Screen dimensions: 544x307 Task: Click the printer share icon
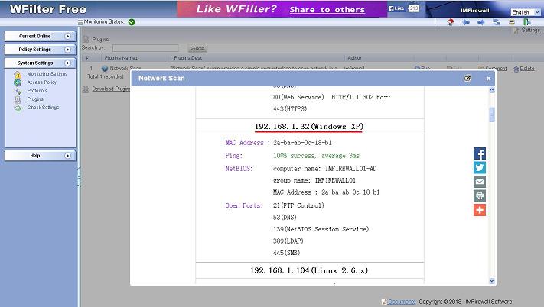tap(480, 196)
